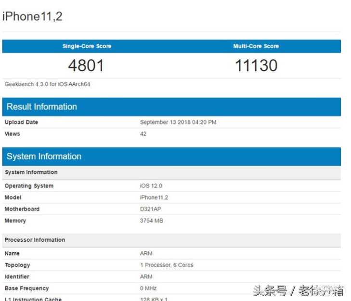The image size is (351, 301).
Task: Select the Multi-Core Score header
Action: [x=256, y=46]
